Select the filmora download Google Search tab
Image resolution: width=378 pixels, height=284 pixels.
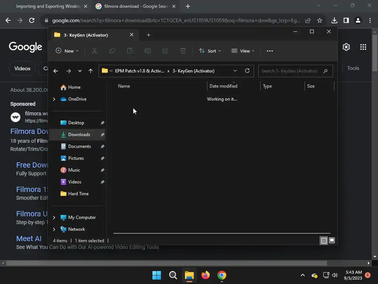pyautogui.click(x=136, y=6)
